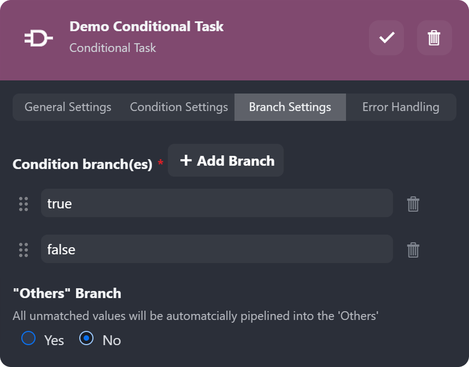
Task: Click the 'Demo Conditional Task' title
Action: click(x=146, y=26)
